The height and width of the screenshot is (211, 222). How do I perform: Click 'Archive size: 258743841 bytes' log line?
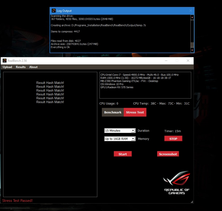click(75, 44)
